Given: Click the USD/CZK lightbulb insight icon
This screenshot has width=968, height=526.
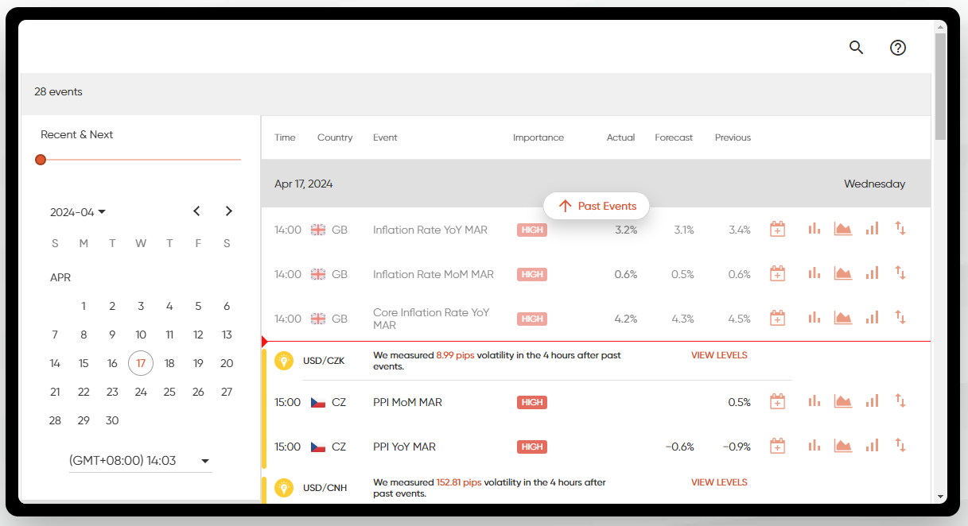Looking at the screenshot, I should click(284, 361).
